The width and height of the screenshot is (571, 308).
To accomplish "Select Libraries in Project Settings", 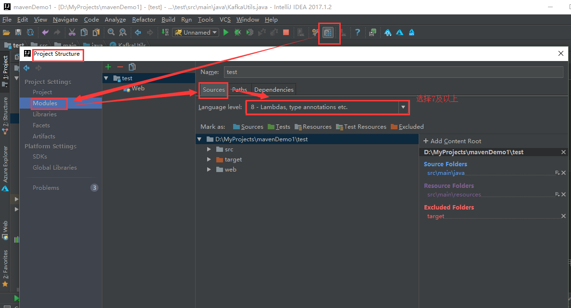I will click(44, 114).
